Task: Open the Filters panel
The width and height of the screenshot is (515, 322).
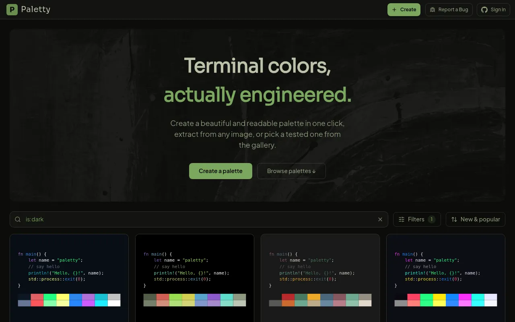Action: [x=417, y=219]
